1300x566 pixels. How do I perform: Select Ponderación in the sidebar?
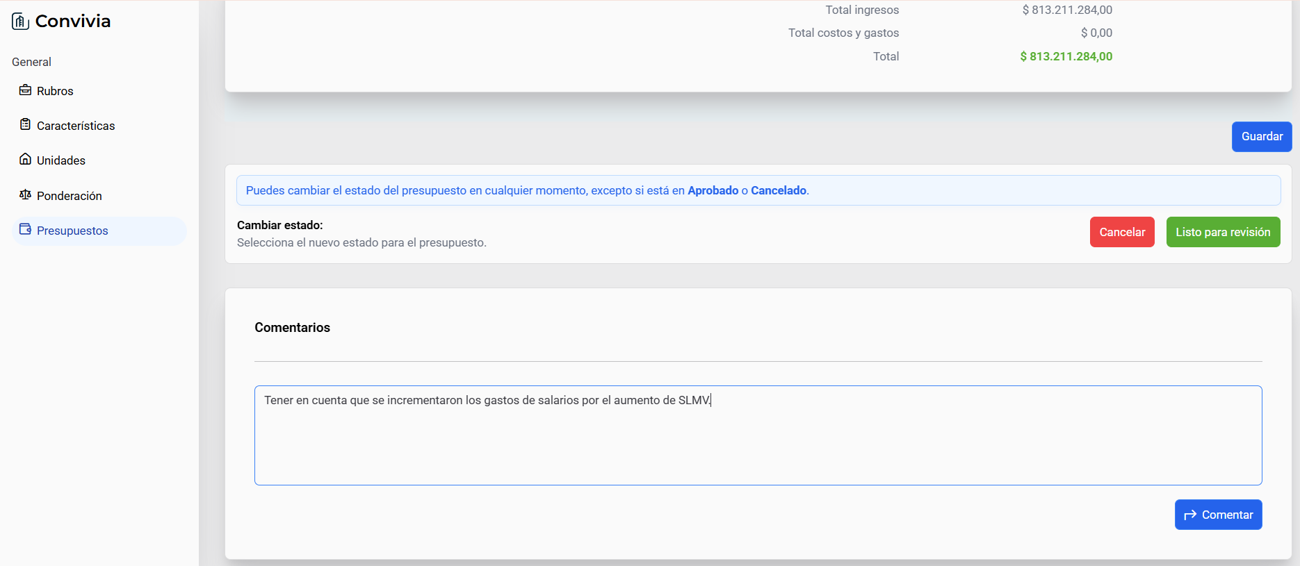[x=70, y=196]
